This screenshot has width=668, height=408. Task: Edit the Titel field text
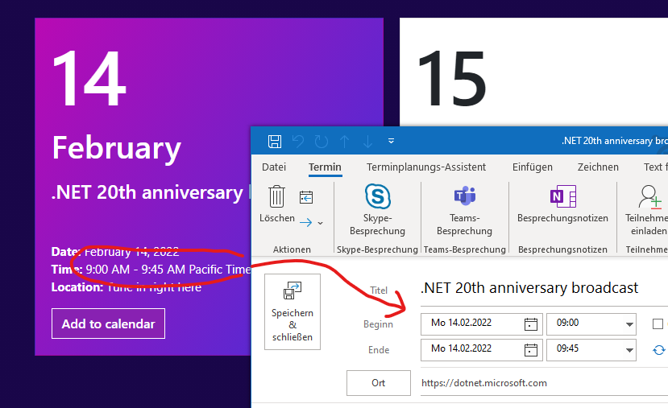click(544, 288)
